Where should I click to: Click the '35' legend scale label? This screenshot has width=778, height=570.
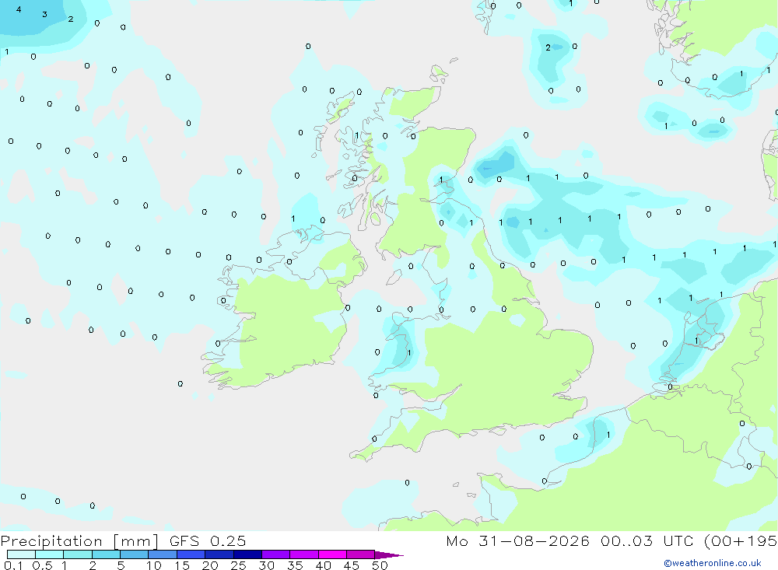295,565
